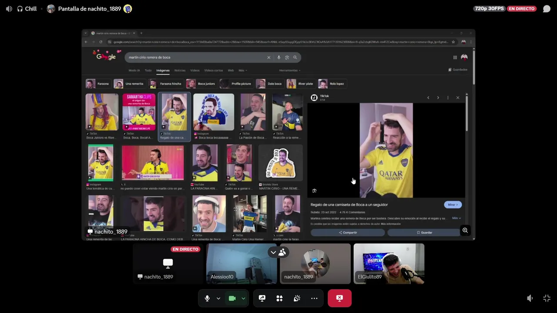Image resolution: width=557 pixels, height=313 pixels.
Task: Click the Mirar button in preview
Action: [453, 205]
